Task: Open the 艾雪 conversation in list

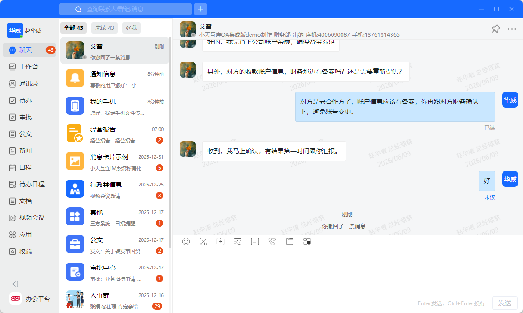Action: (115, 50)
